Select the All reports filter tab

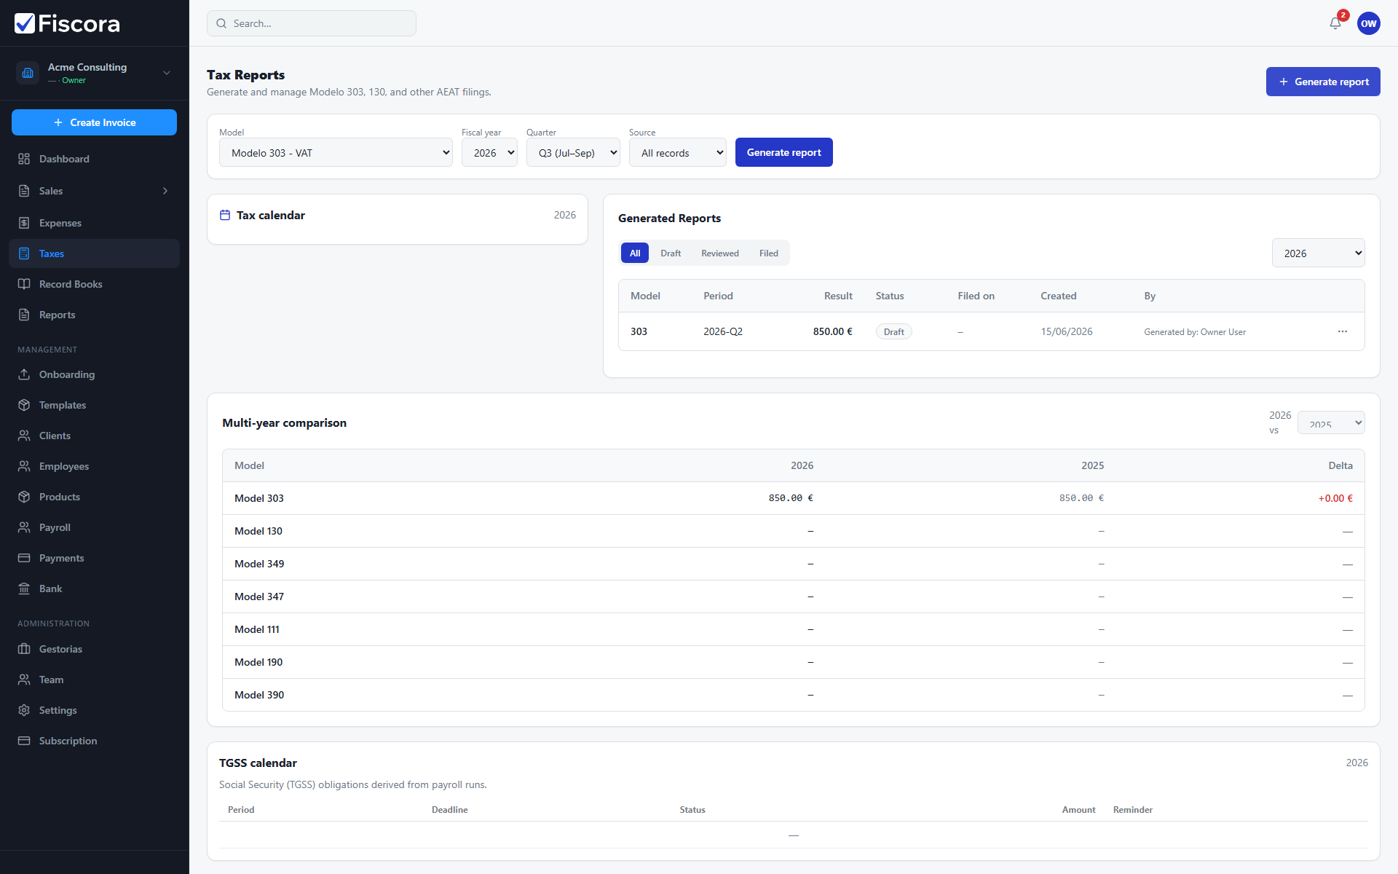(635, 253)
